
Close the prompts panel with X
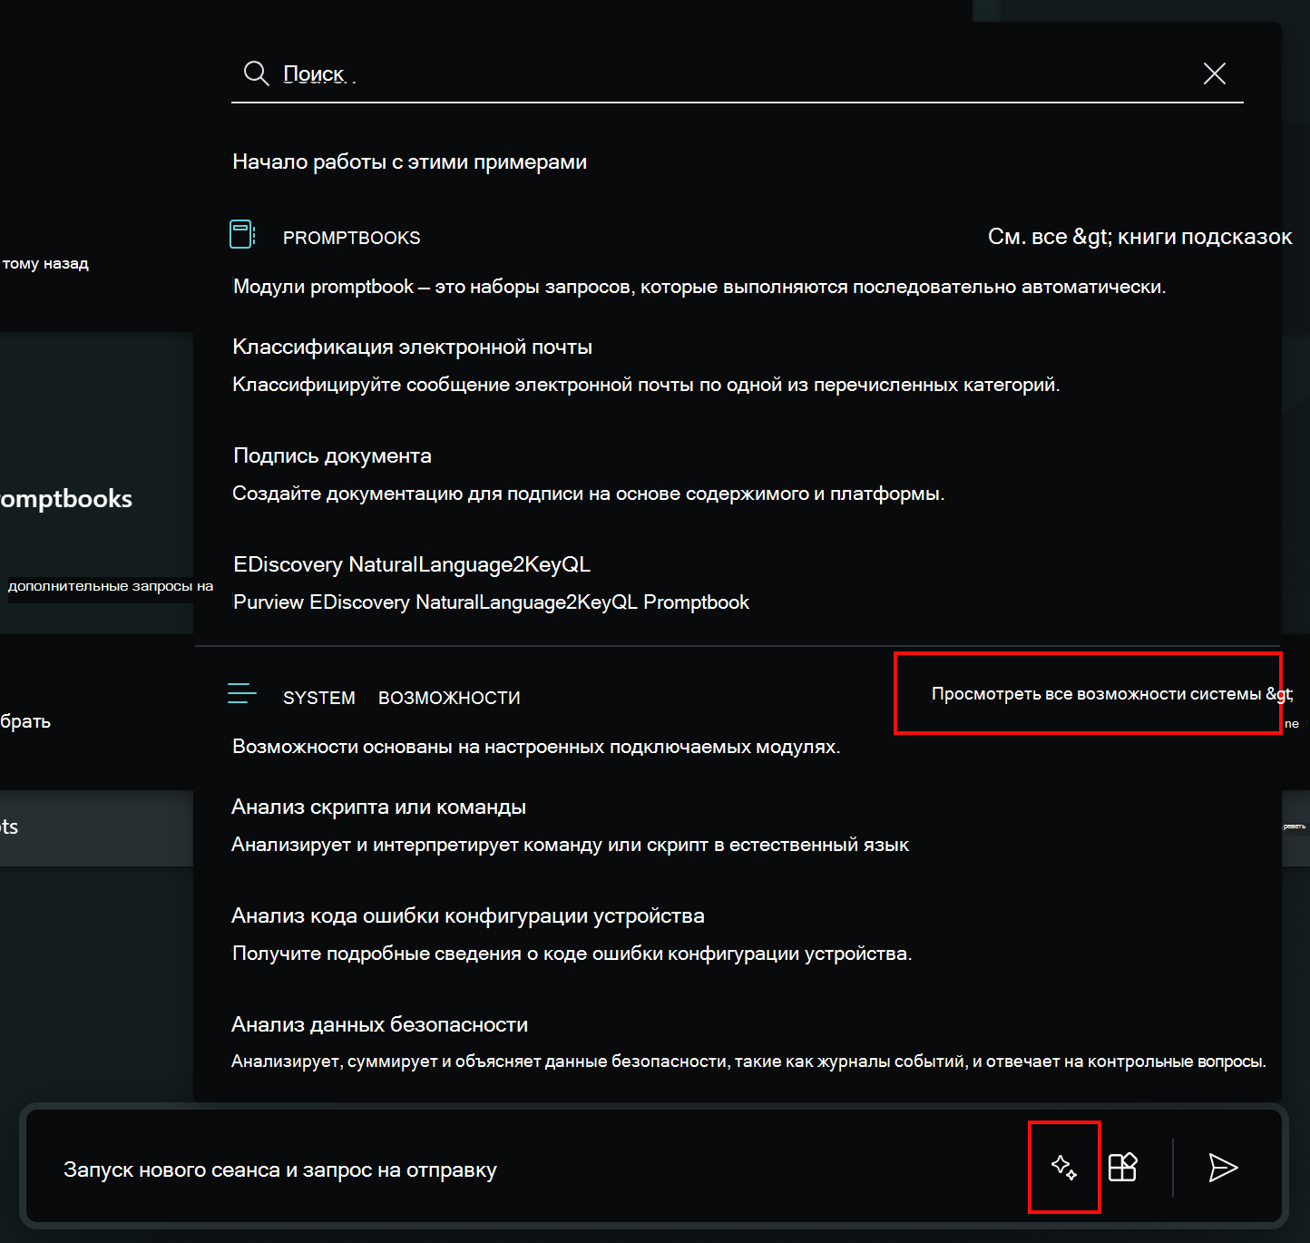pyautogui.click(x=1214, y=73)
